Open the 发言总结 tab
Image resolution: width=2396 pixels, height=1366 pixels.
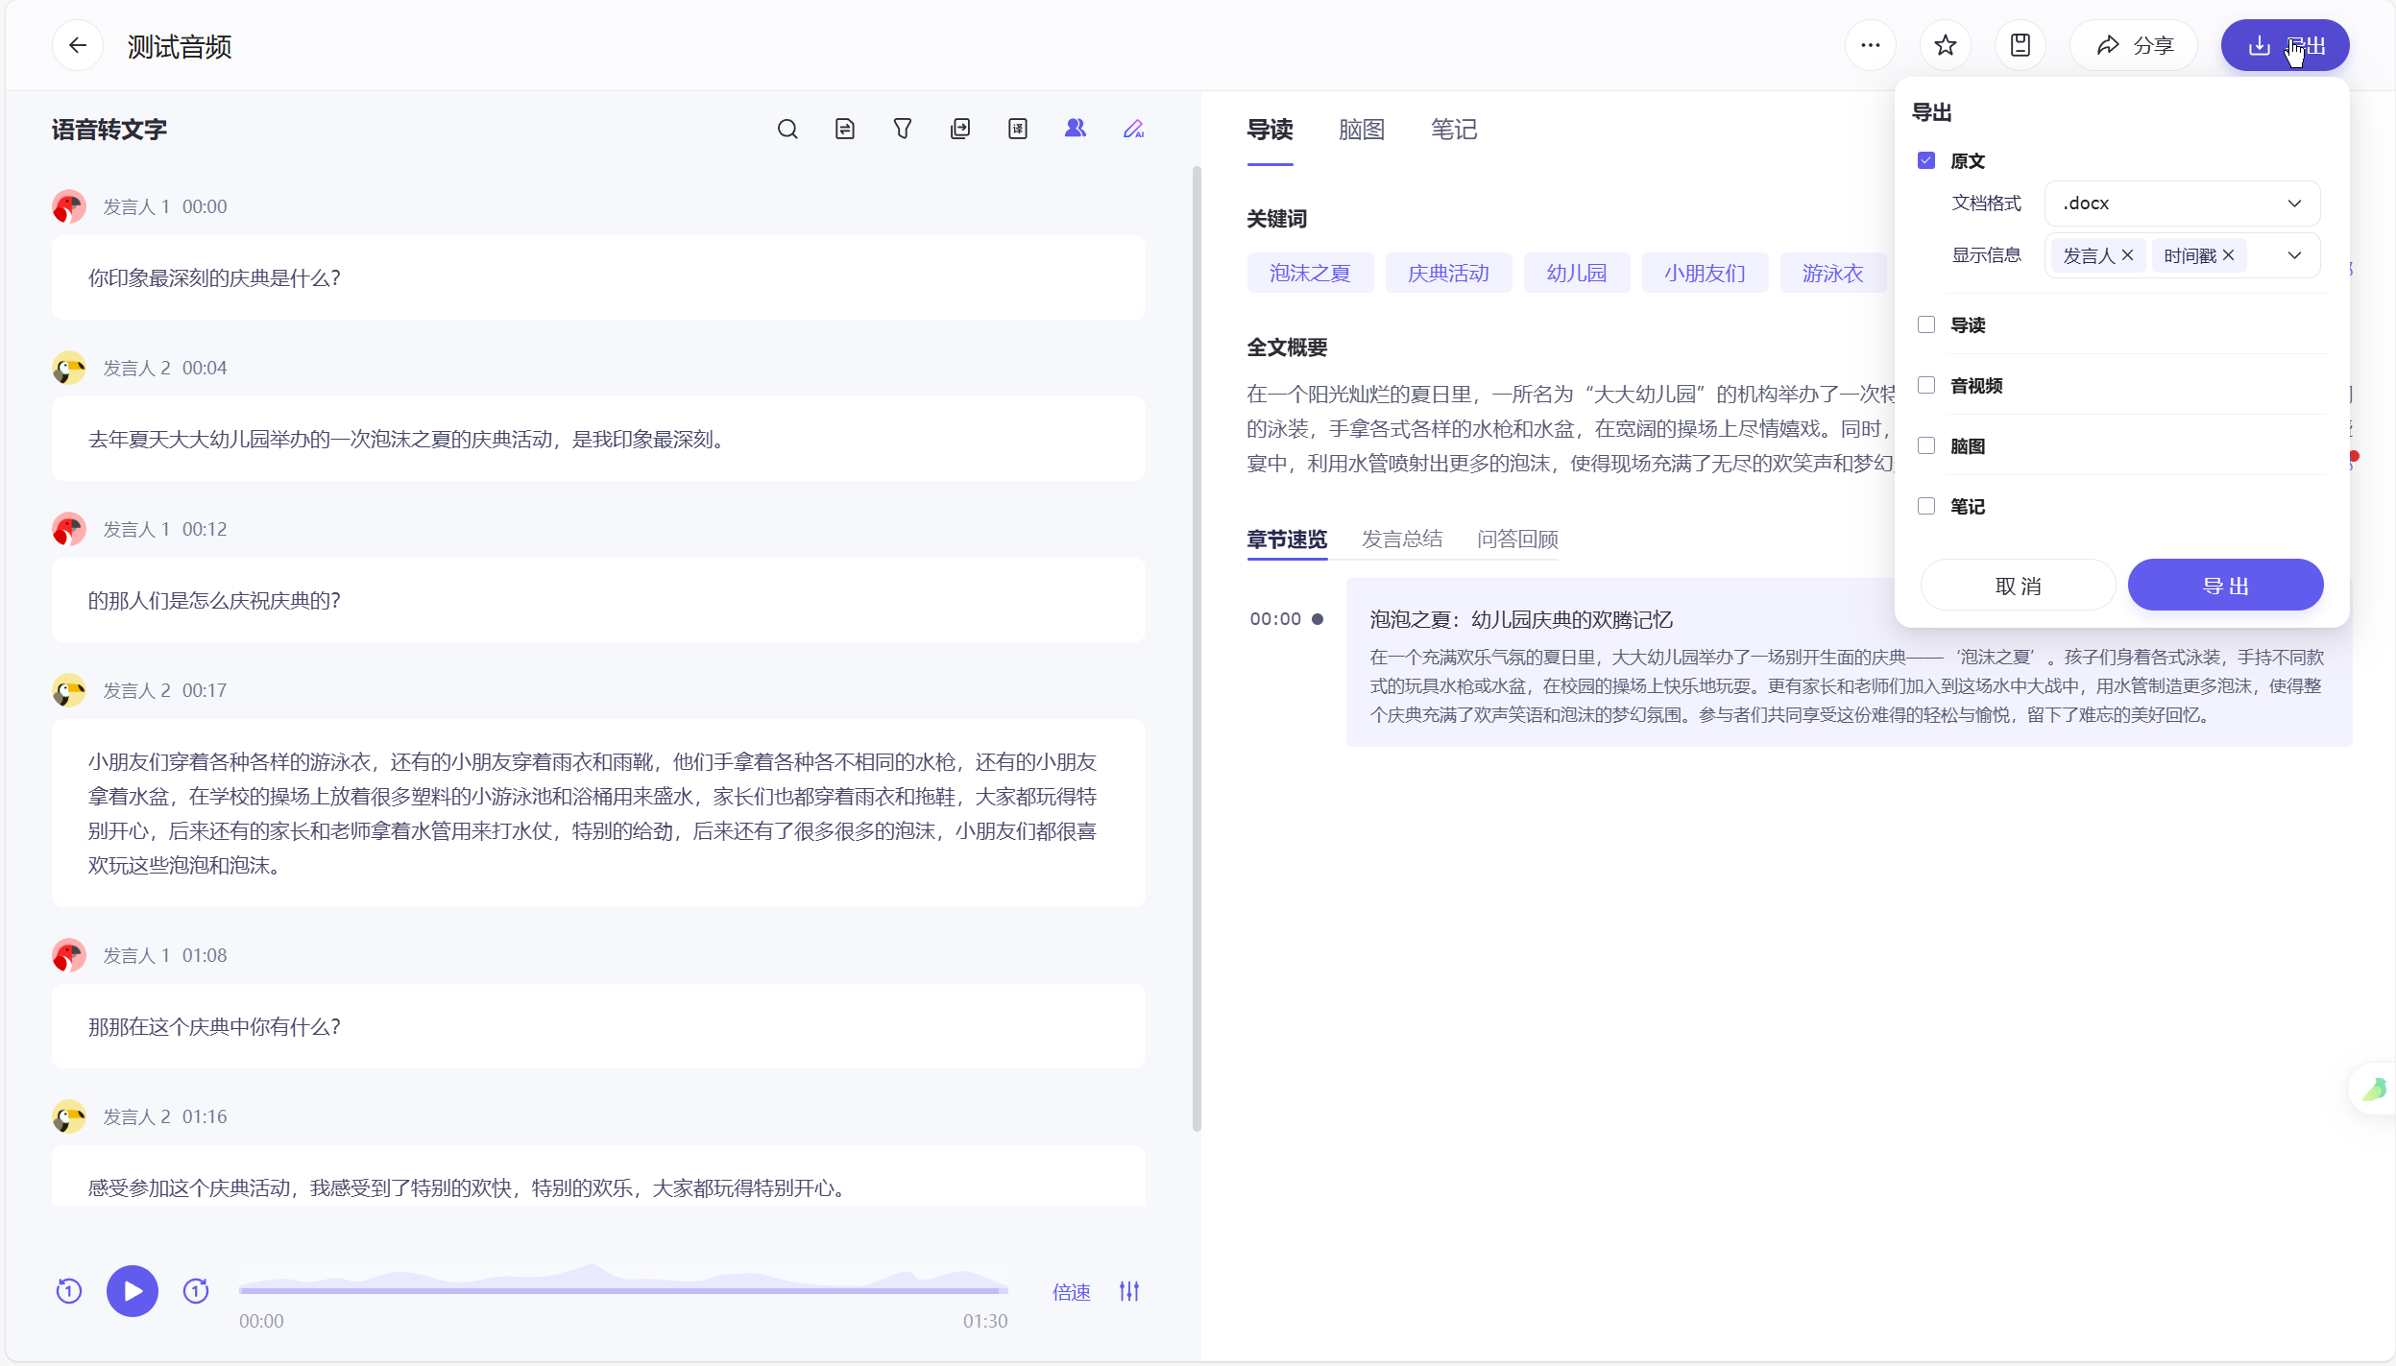(1402, 539)
